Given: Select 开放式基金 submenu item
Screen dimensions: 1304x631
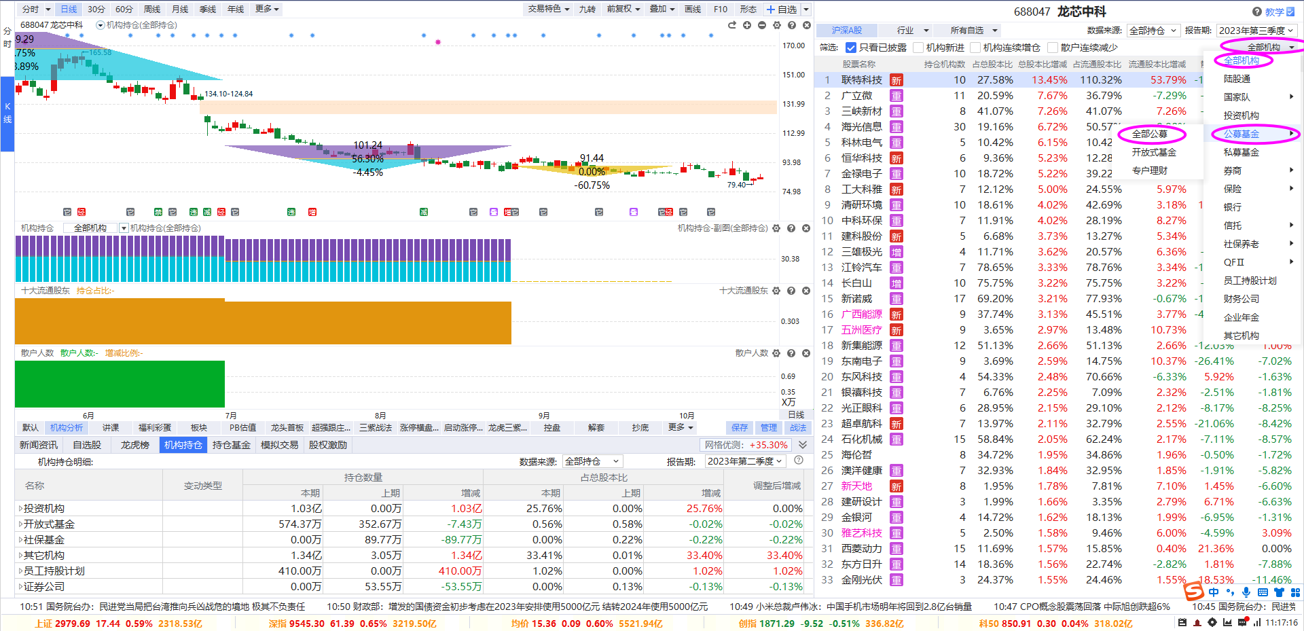Looking at the screenshot, I should coord(1154,152).
